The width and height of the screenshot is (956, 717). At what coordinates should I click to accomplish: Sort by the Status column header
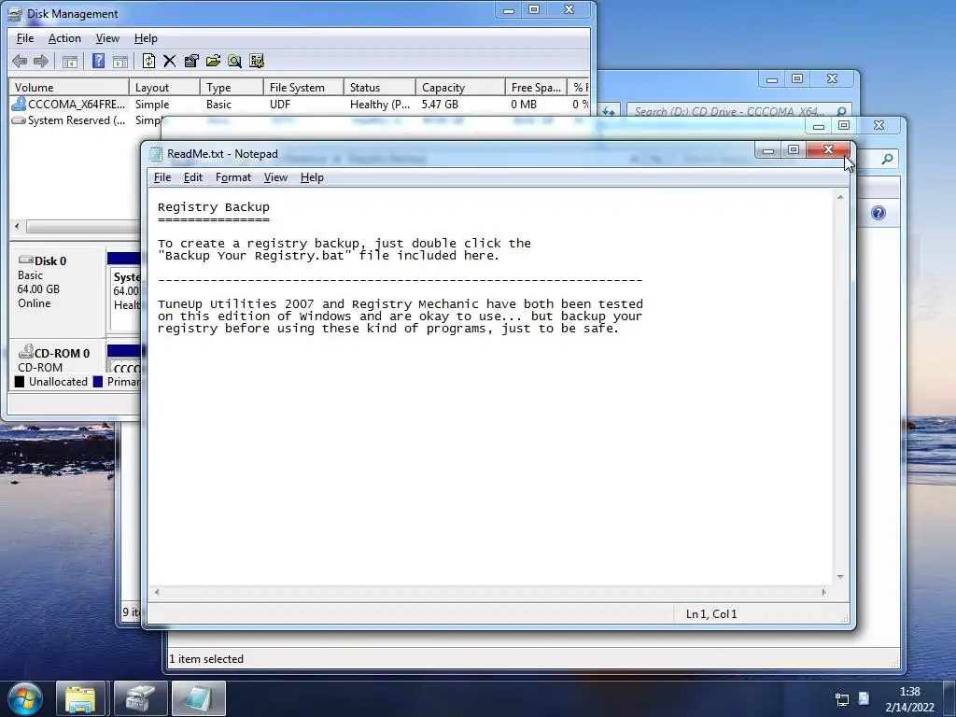click(x=379, y=87)
